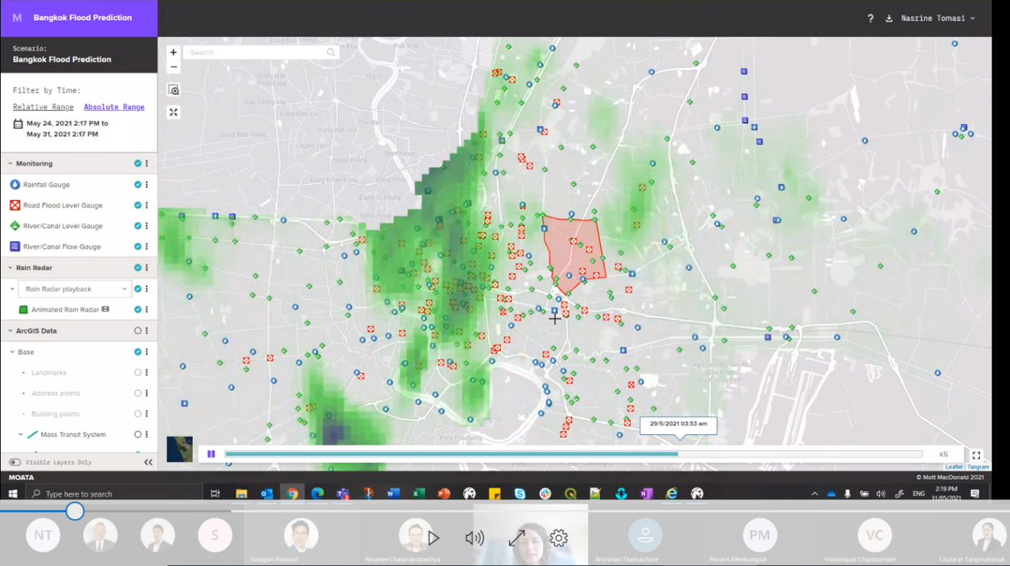Select Relative Range time filter
Screen dimensions: 1010x566
[x=43, y=107]
